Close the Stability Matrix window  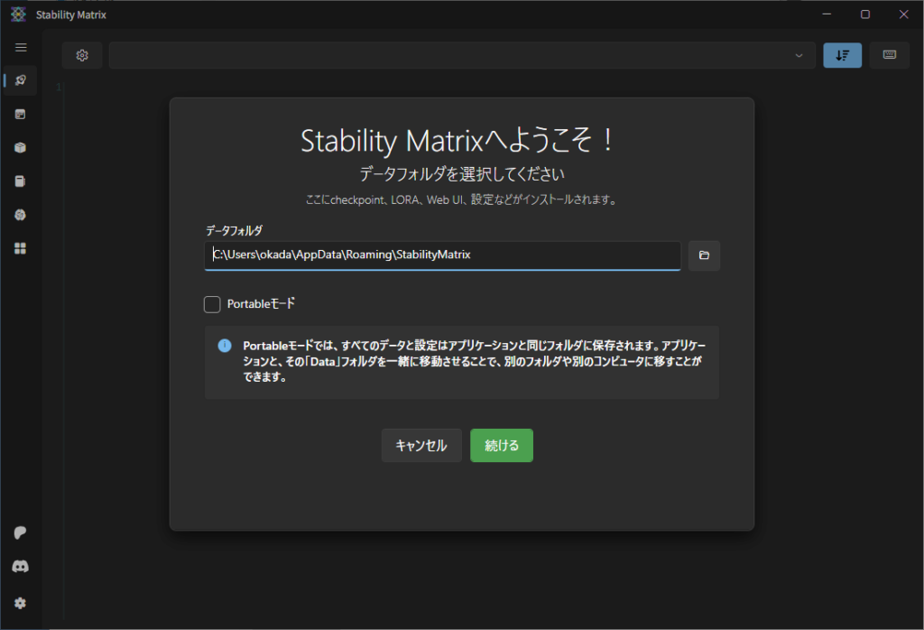903,14
